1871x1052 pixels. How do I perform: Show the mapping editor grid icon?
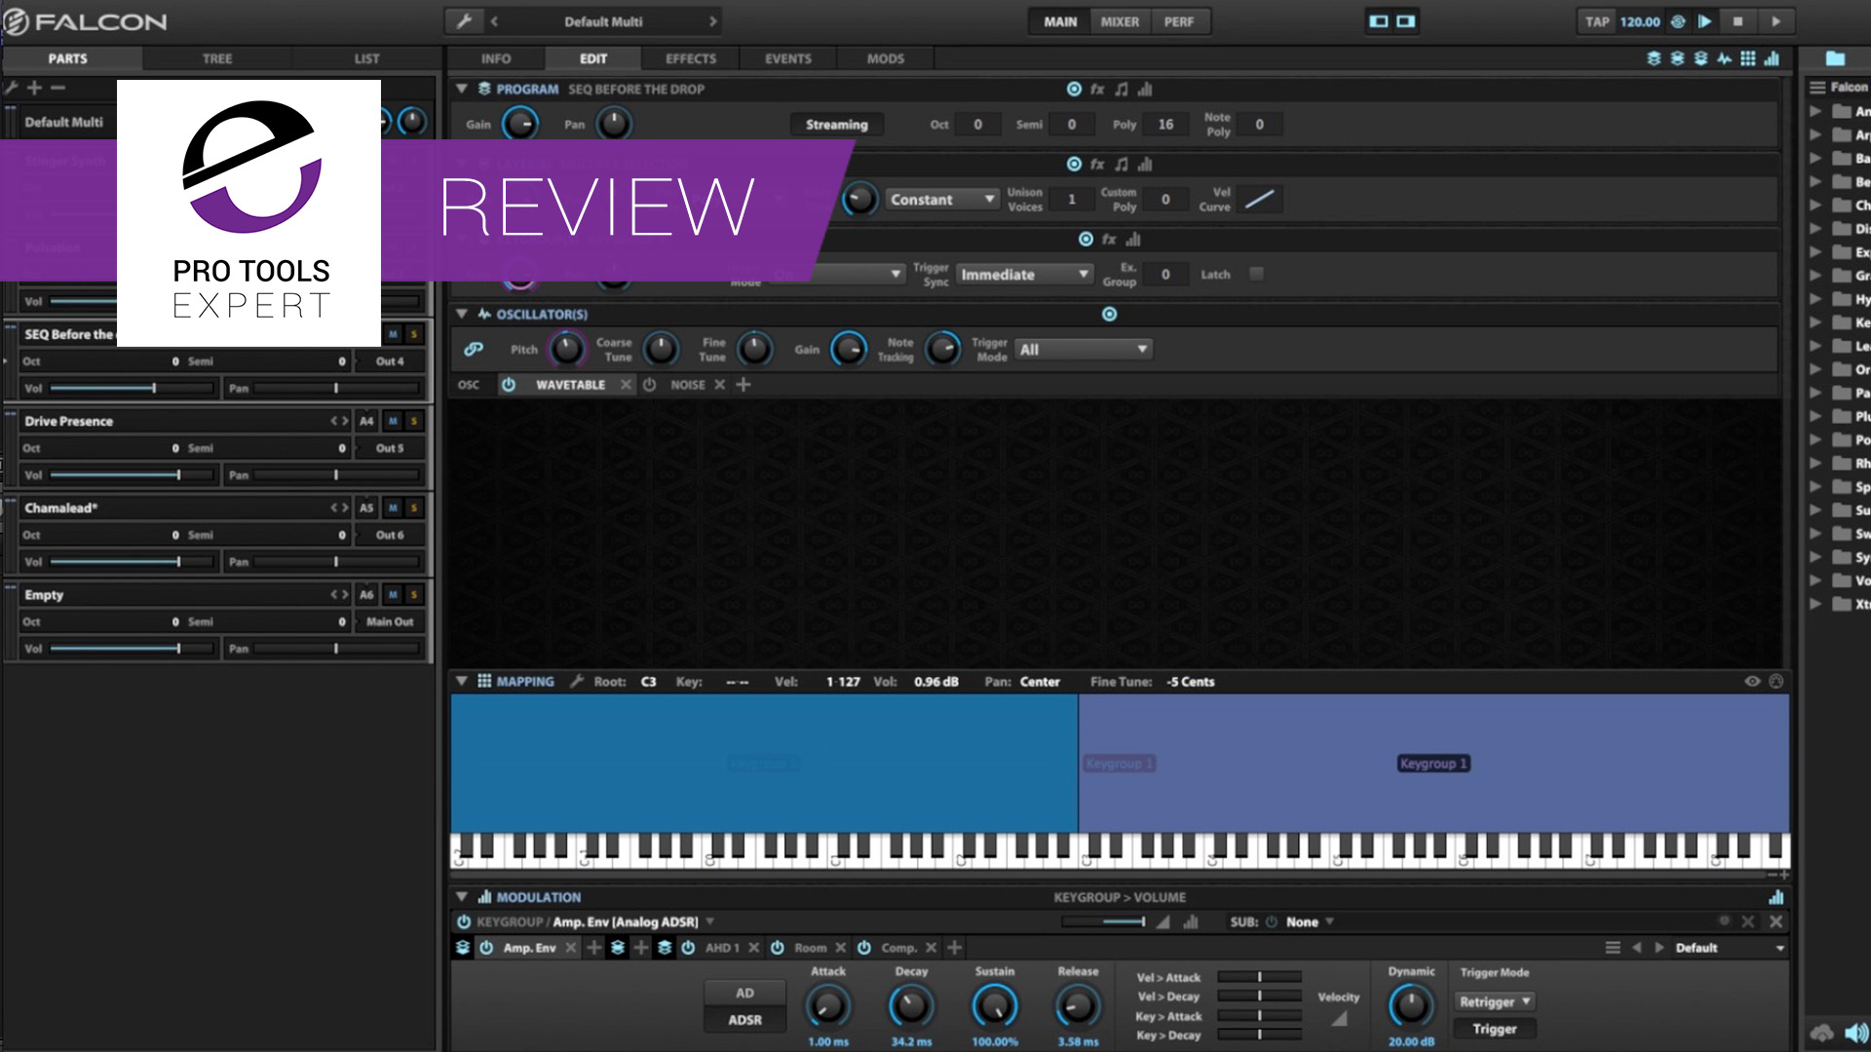[1747, 58]
